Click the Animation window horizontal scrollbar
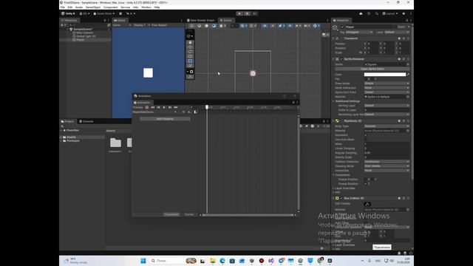The height and width of the screenshot is (266, 473). coord(248,215)
